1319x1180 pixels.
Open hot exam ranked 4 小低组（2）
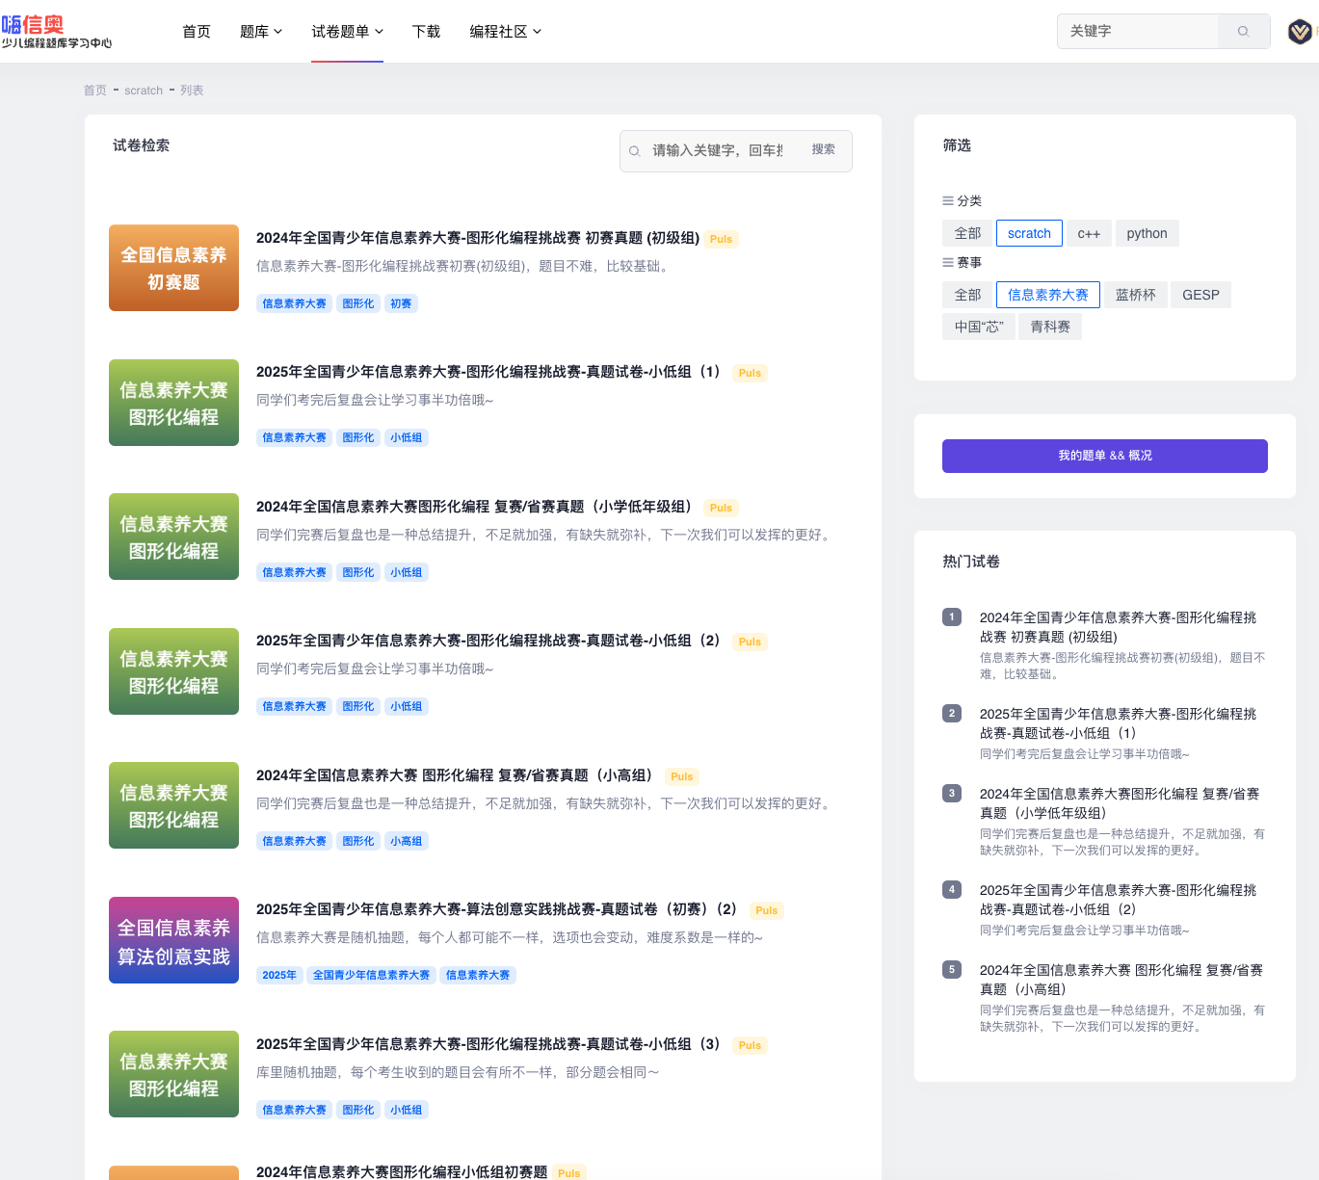(x=1118, y=900)
